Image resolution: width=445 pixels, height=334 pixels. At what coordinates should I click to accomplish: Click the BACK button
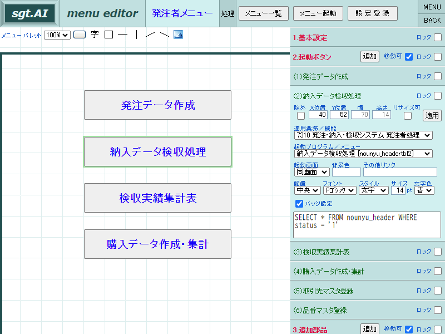click(432, 20)
